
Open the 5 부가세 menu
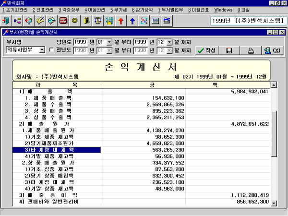tap(119, 10)
